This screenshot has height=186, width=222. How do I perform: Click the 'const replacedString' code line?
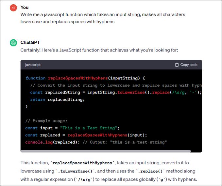click(116, 93)
